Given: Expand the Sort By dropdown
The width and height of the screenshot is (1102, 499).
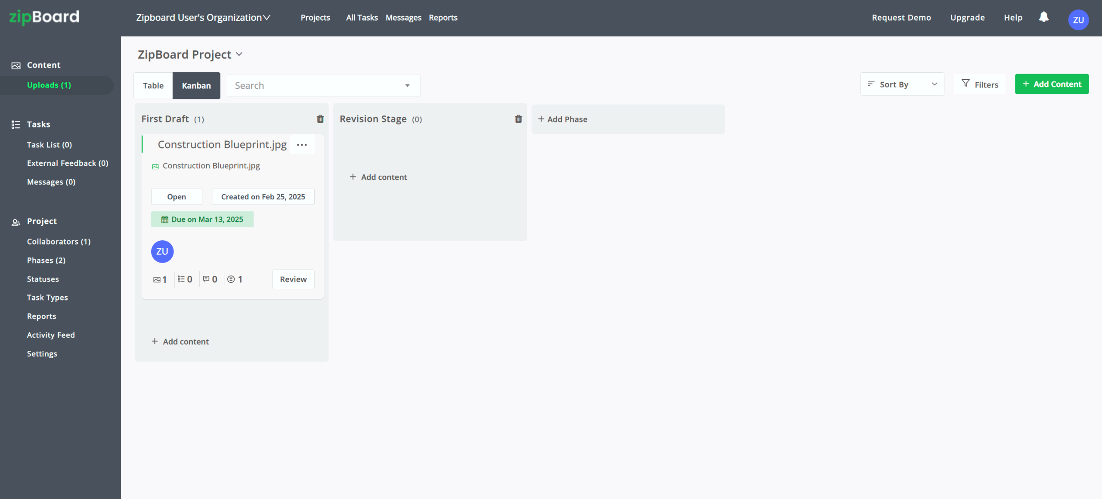Looking at the screenshot, I should coord(902,84).
